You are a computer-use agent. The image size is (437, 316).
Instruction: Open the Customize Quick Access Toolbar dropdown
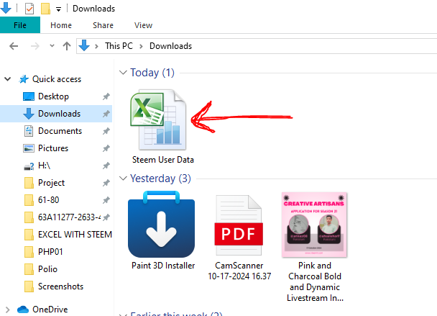pyautogui.click(x=58, y=9)
